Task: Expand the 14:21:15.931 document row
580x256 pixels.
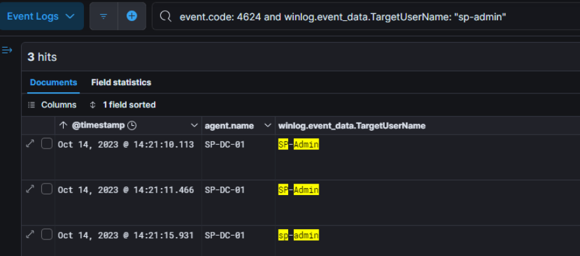Action: coord(30,234)
